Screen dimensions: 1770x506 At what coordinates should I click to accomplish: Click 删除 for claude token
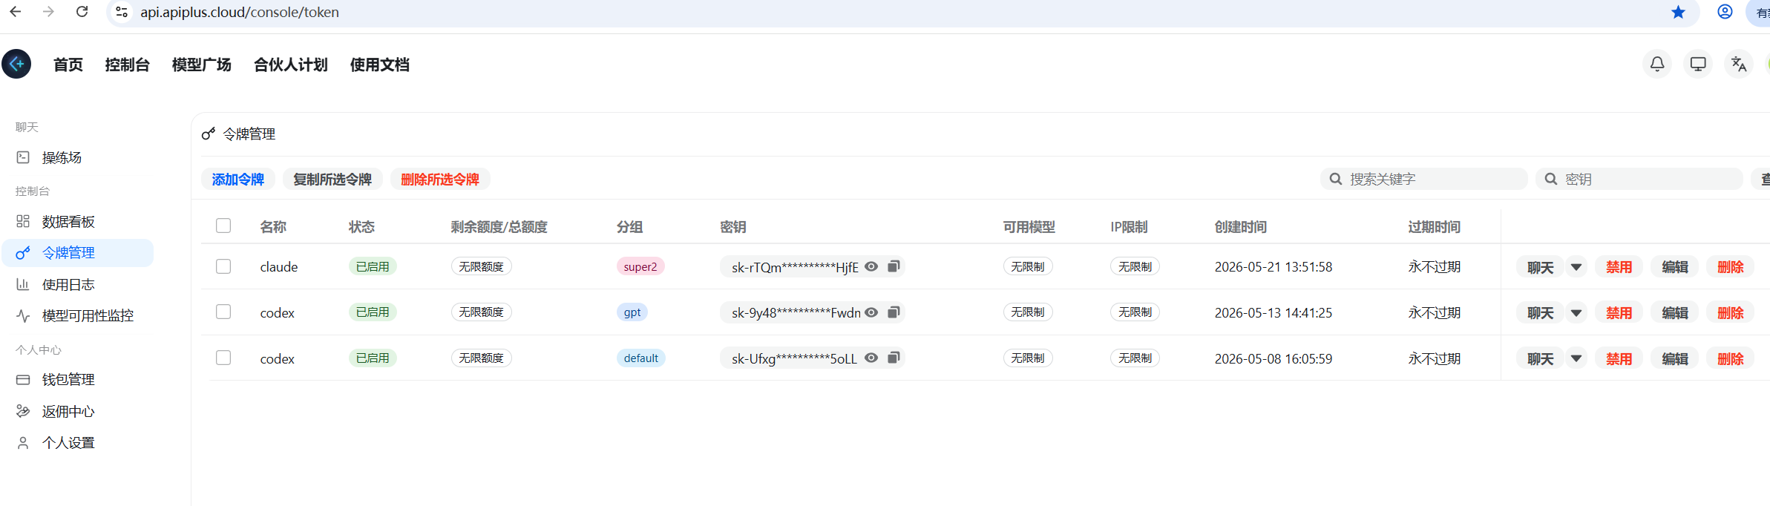pos(1731,267)
